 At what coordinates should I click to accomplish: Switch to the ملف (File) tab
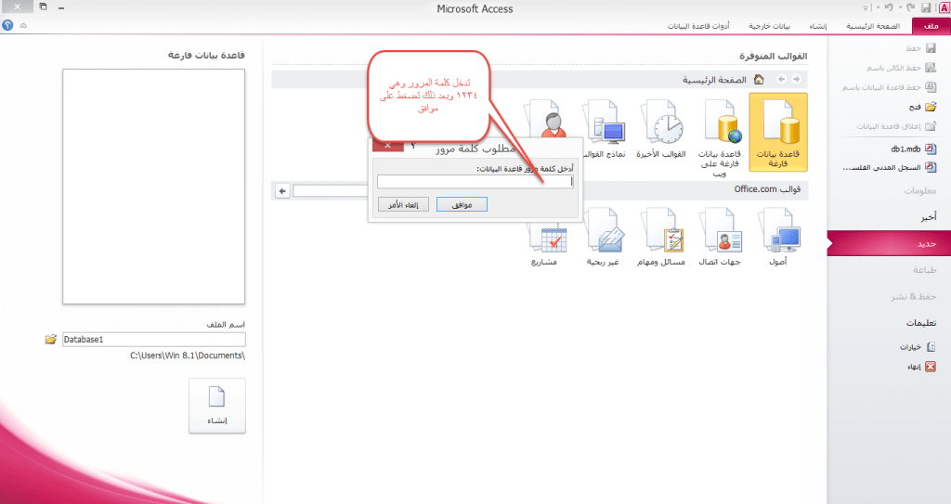click(931, 26)
